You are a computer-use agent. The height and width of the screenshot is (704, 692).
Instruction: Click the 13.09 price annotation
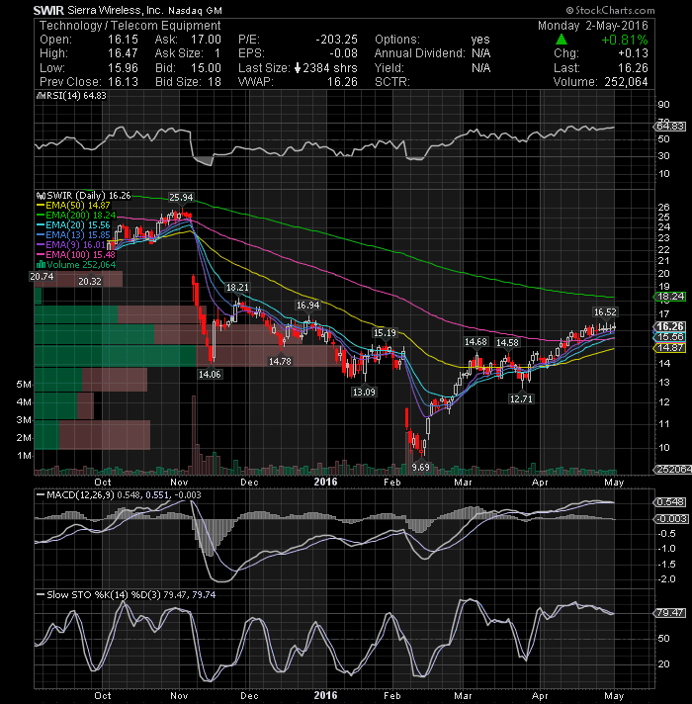tap(364, 392)
